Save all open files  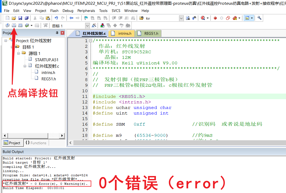26,18
